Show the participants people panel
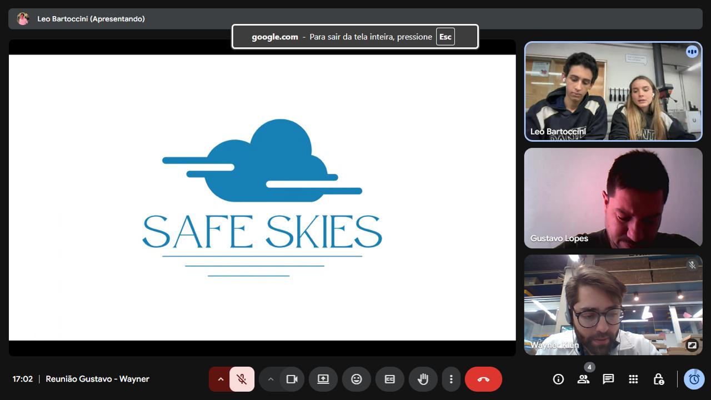The image size is (711, 400). 583,379
